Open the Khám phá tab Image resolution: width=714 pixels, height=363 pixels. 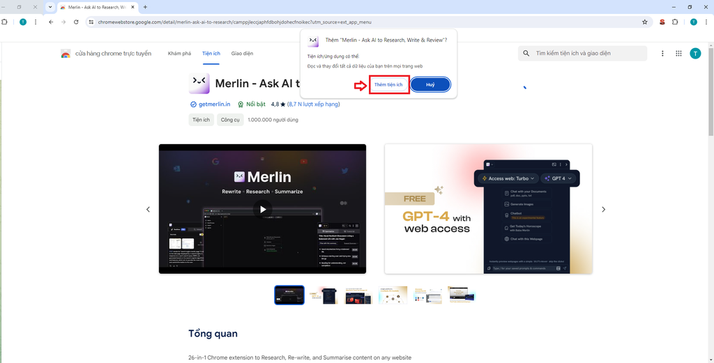click(179, 53)
